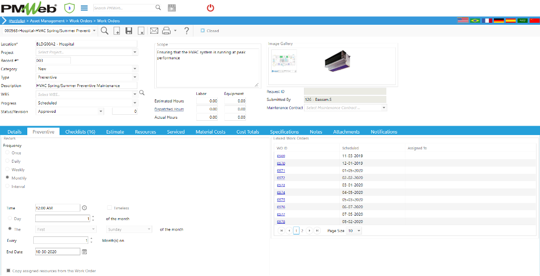The width and height of the screenshot is (540, 276).
Task: Switch language to US English flag
Action: [x=463, y=21]
